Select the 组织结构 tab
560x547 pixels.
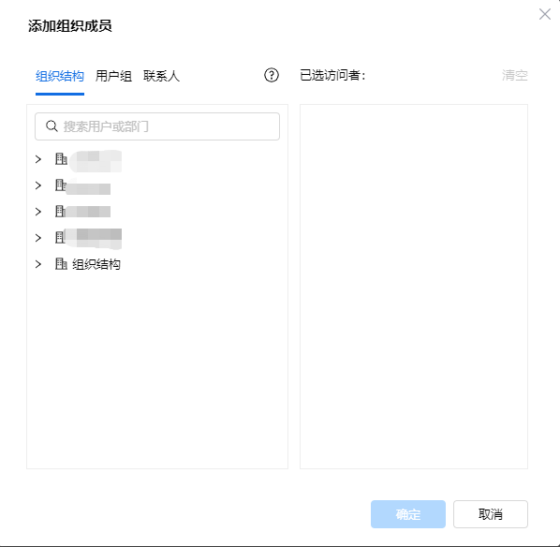(60, 76)
